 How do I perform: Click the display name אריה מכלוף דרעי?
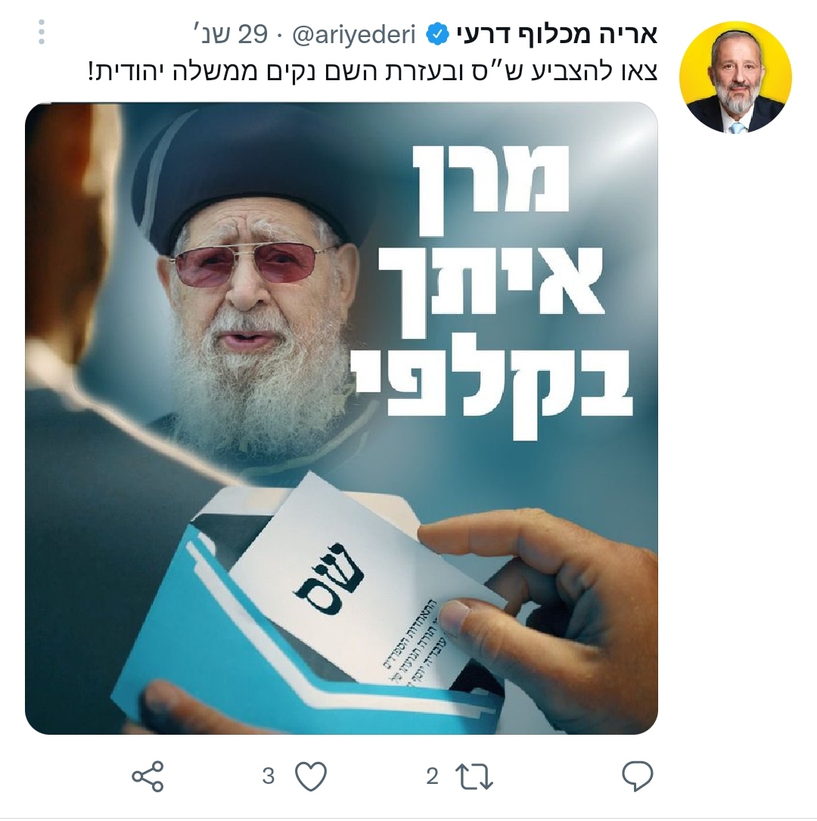coord(557,35)
